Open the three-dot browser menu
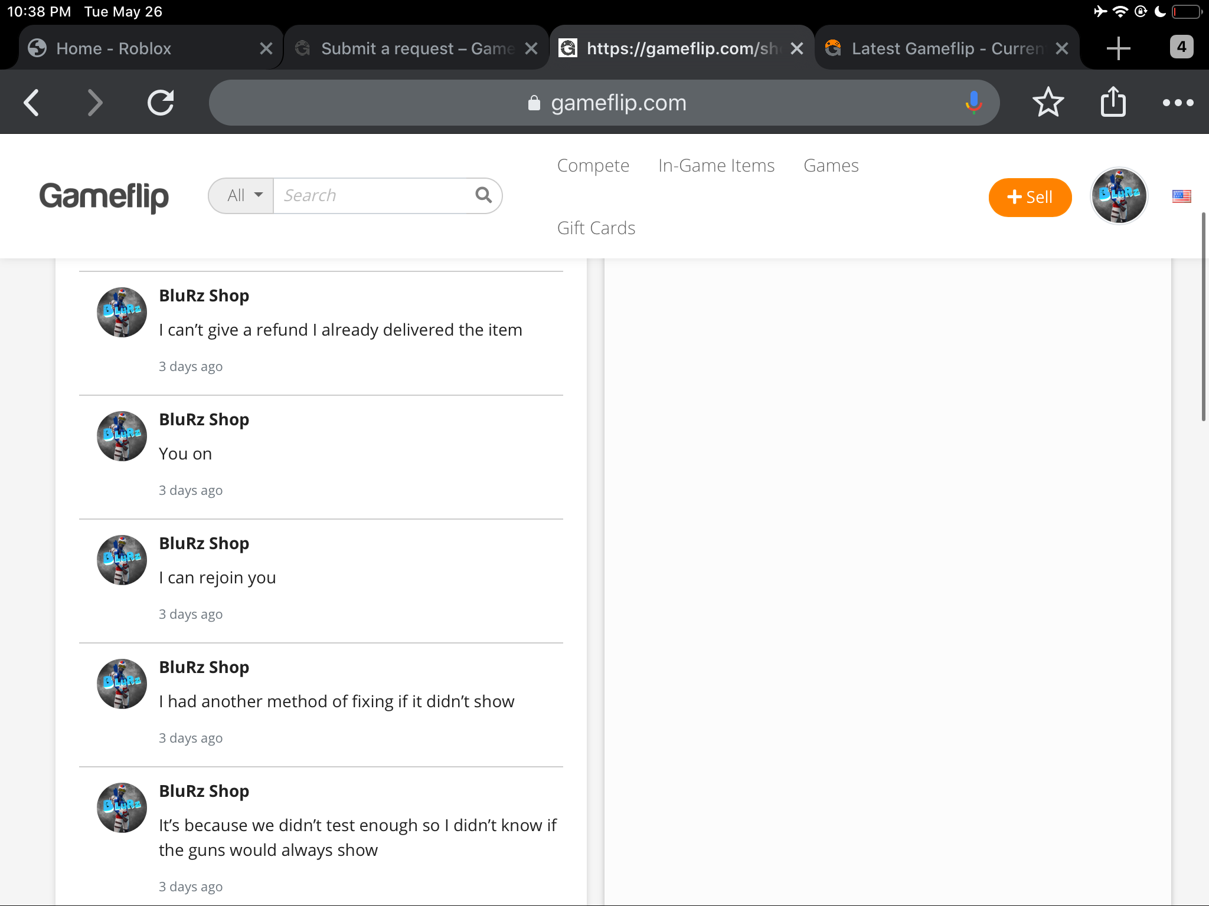This screenshot has width=1209, height=906. coord(1178,103)
